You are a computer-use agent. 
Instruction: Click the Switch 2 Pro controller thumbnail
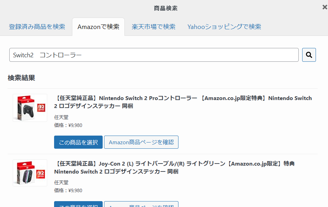[x=30, y=108]
